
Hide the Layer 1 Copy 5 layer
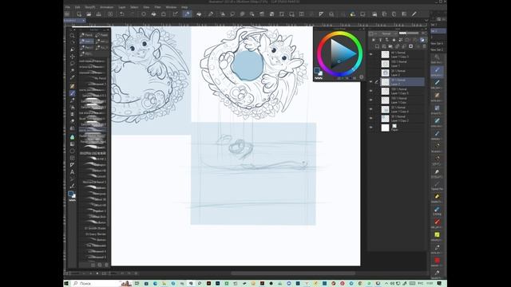[x=370, y=91]
